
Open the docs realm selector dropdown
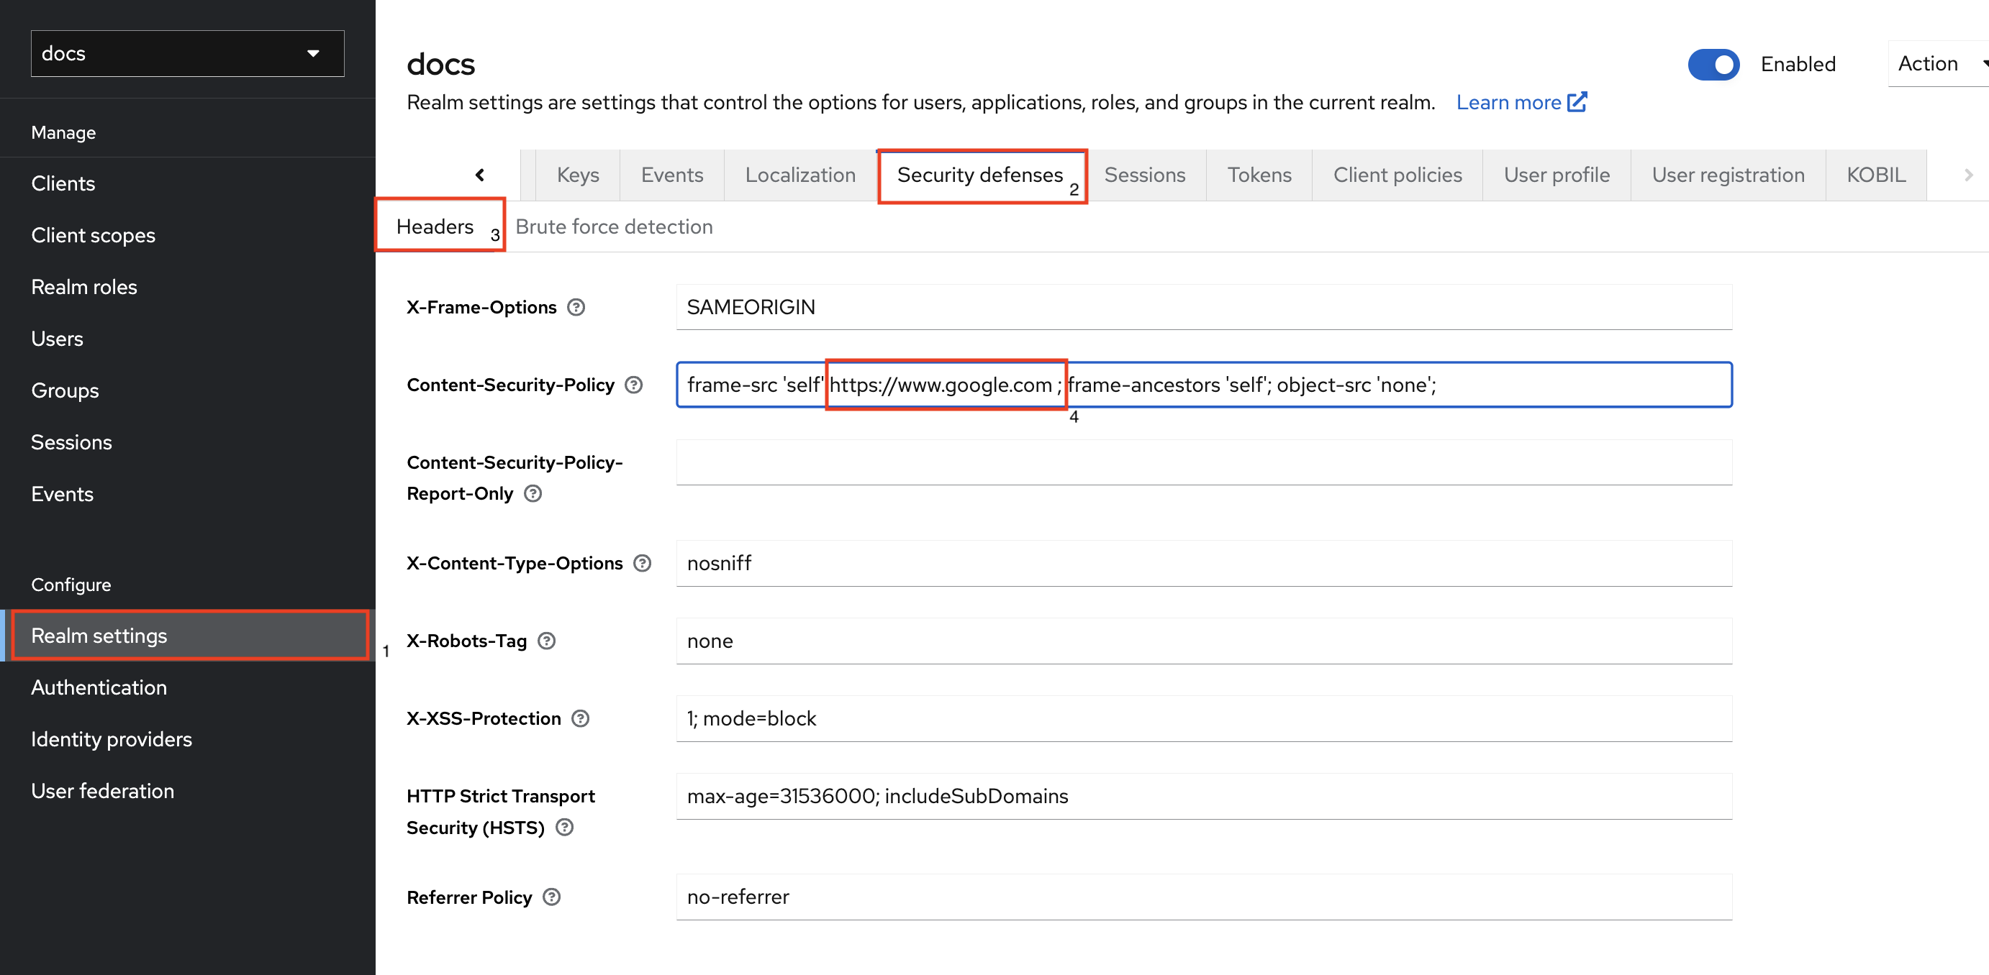pos(188,53)
